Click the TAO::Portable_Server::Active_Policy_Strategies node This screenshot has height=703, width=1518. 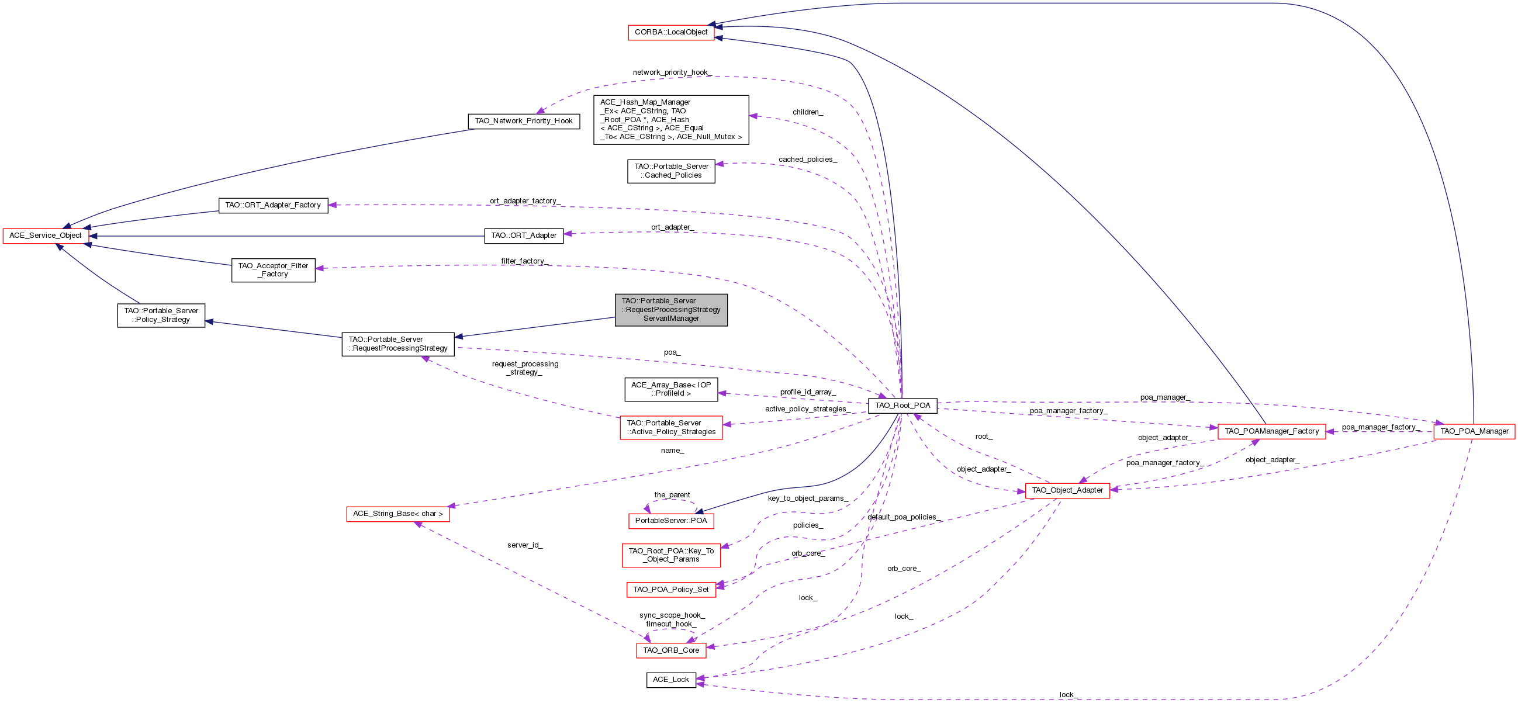[x=671, y=428]
